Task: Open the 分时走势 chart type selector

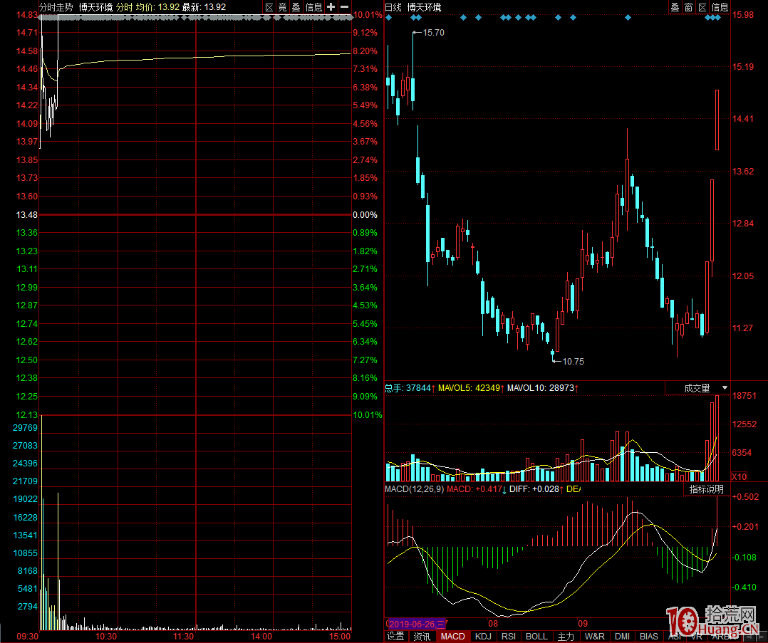Action: (x=56, y=7)
